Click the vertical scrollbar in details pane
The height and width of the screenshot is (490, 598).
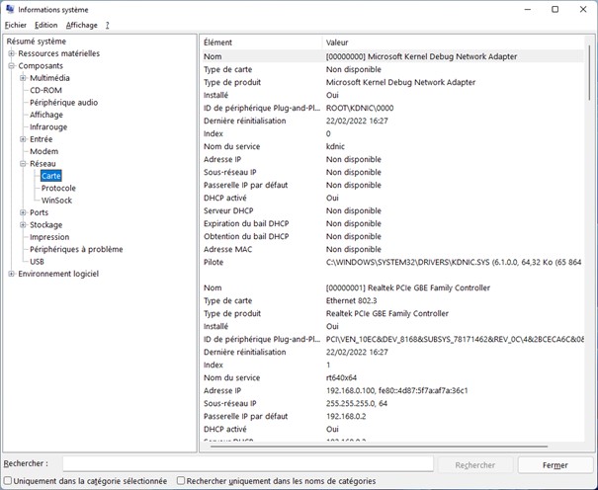point(590,247)
